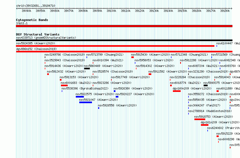Screen dimensions: 240x158
Task: Open variant nsv5914436 (Almarri2020)
Action: 64,66
